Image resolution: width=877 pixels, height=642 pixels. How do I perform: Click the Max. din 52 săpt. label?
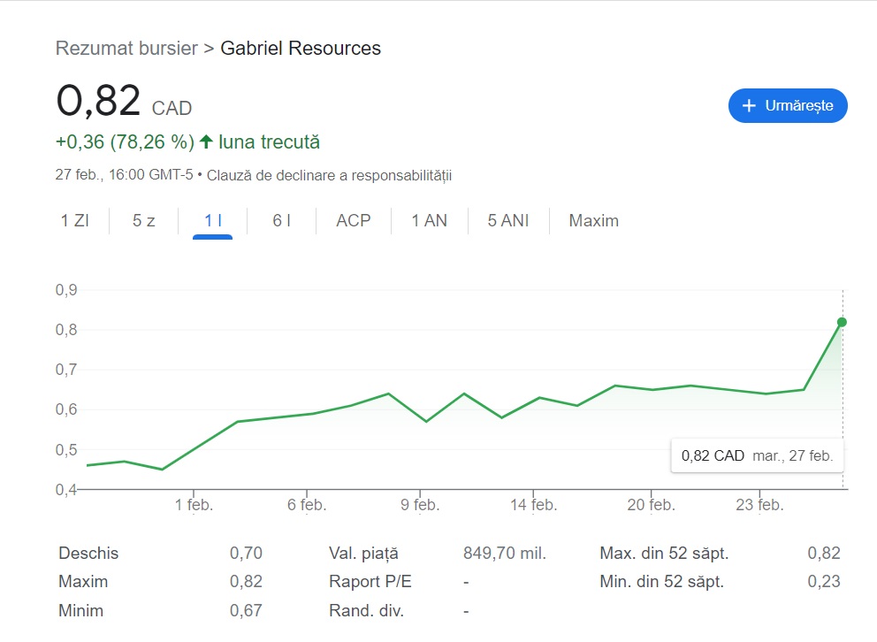[x=664, y=554]
